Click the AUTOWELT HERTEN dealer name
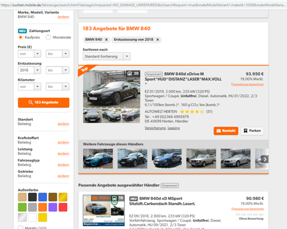The width and height of the screenshot is (287, 229). pos(161,111)
